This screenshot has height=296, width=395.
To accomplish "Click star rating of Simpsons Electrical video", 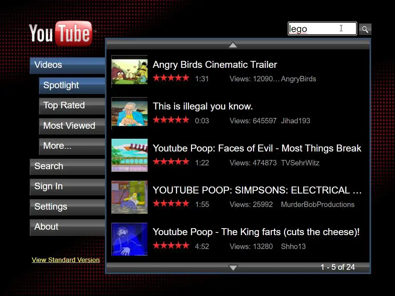I will click(x=171, y=203).
